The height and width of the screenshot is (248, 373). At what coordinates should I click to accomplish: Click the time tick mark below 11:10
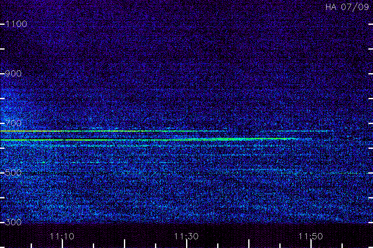(62, 244)
